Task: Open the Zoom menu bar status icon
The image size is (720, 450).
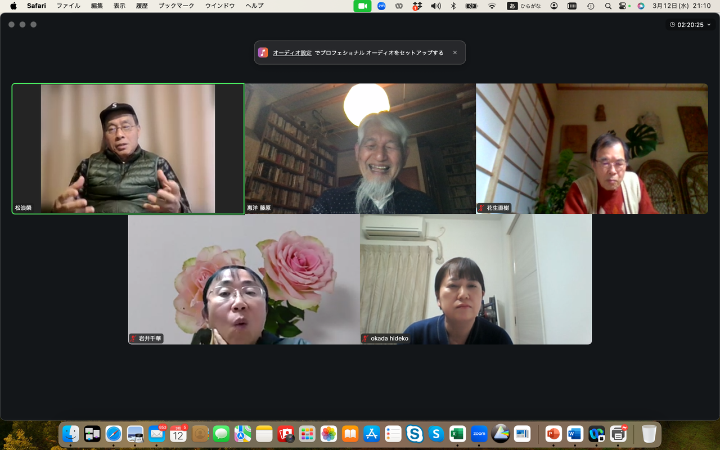Action: tap(381, 6)
